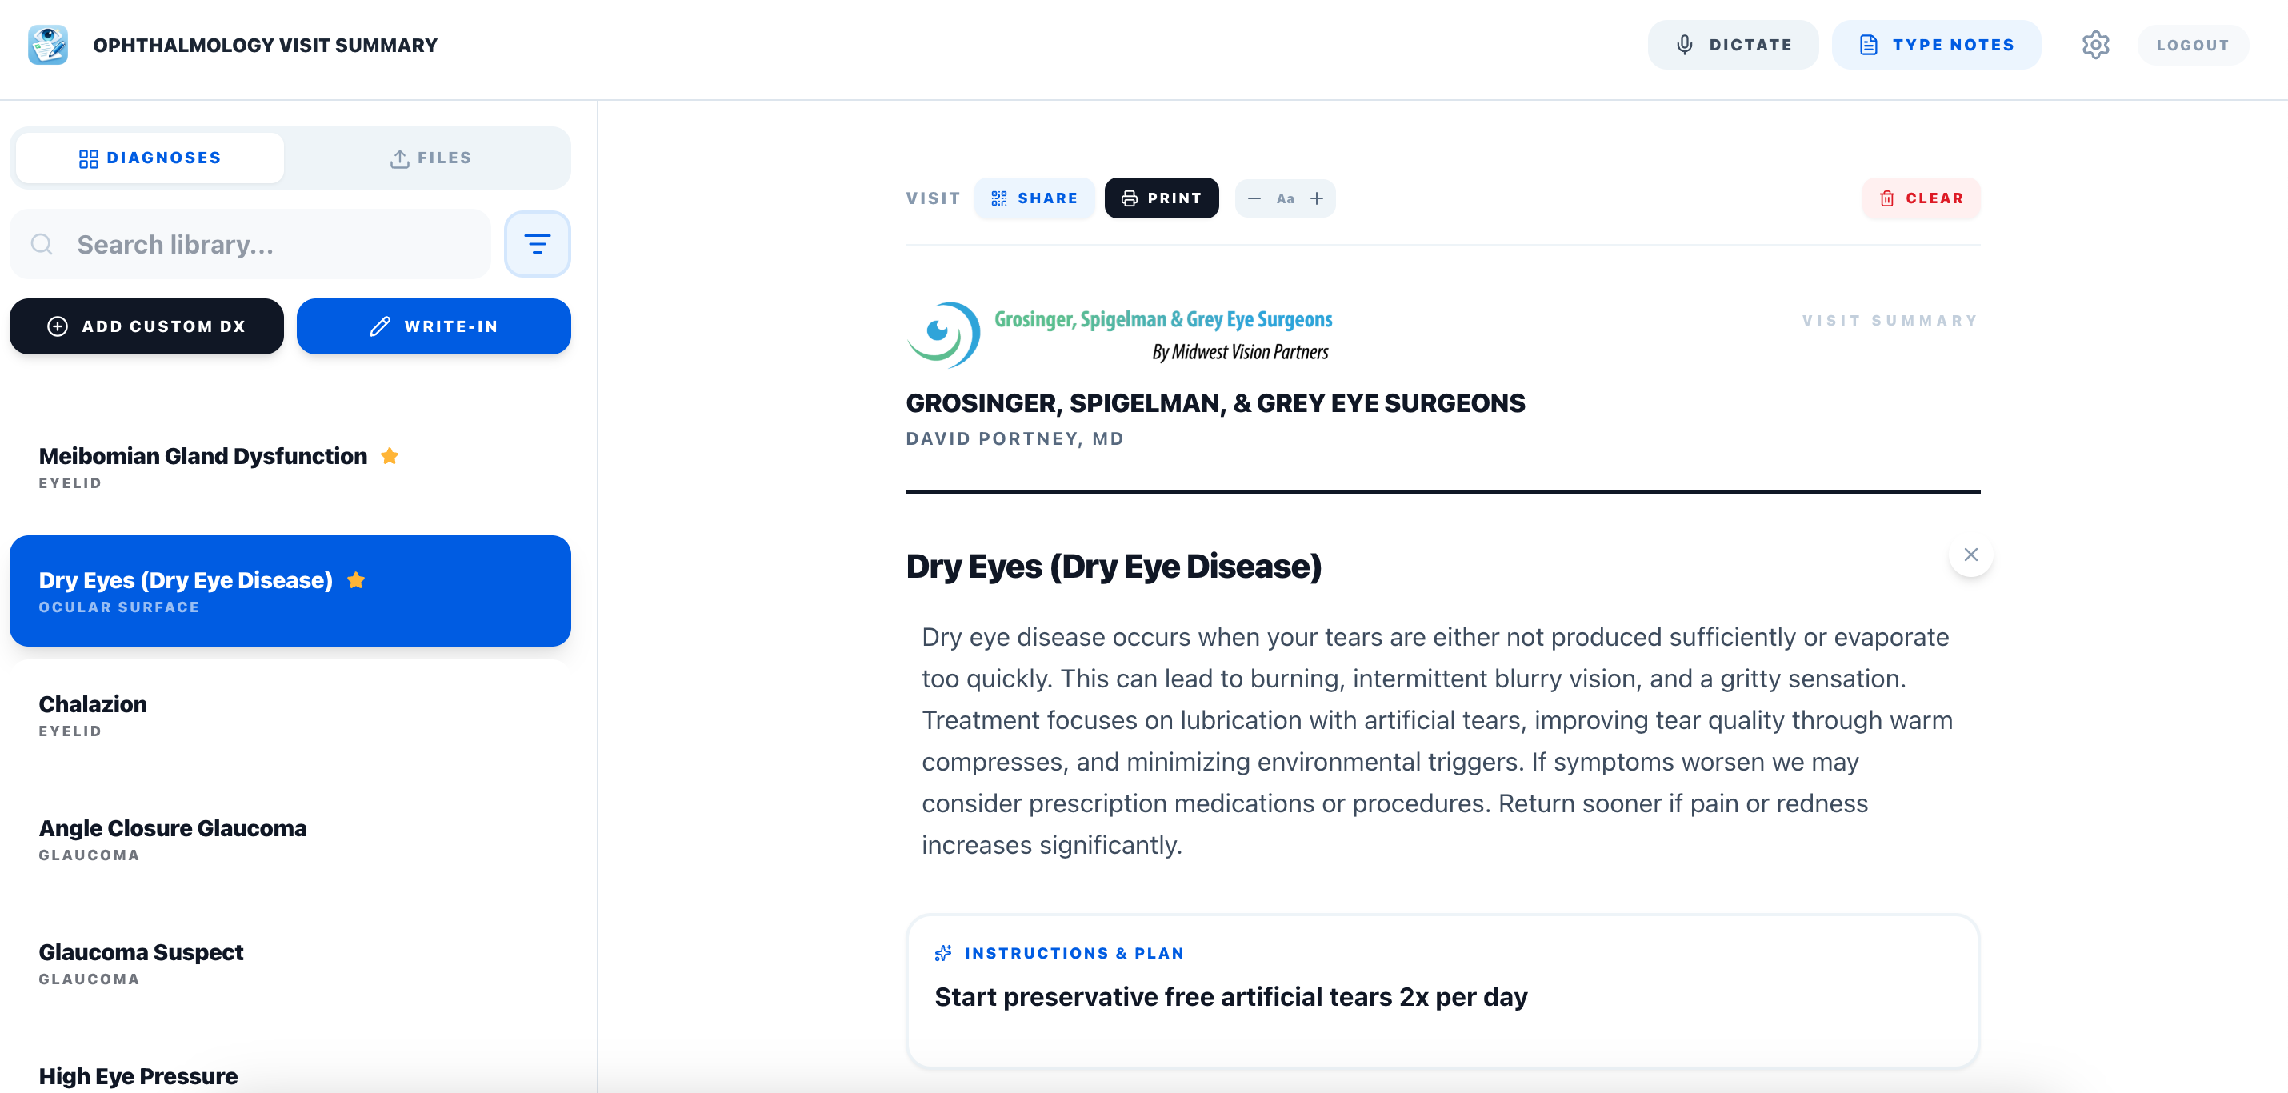Toggle the star on Meibomian Gland Dysfunction
Image resolution: width=2288 pixels, height=1093 pixels.
click(390, 456)
